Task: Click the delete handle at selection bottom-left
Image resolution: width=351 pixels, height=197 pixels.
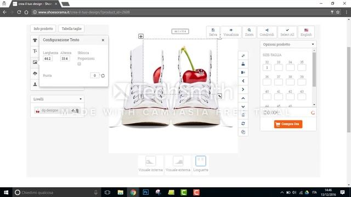Action: (141, 96)
